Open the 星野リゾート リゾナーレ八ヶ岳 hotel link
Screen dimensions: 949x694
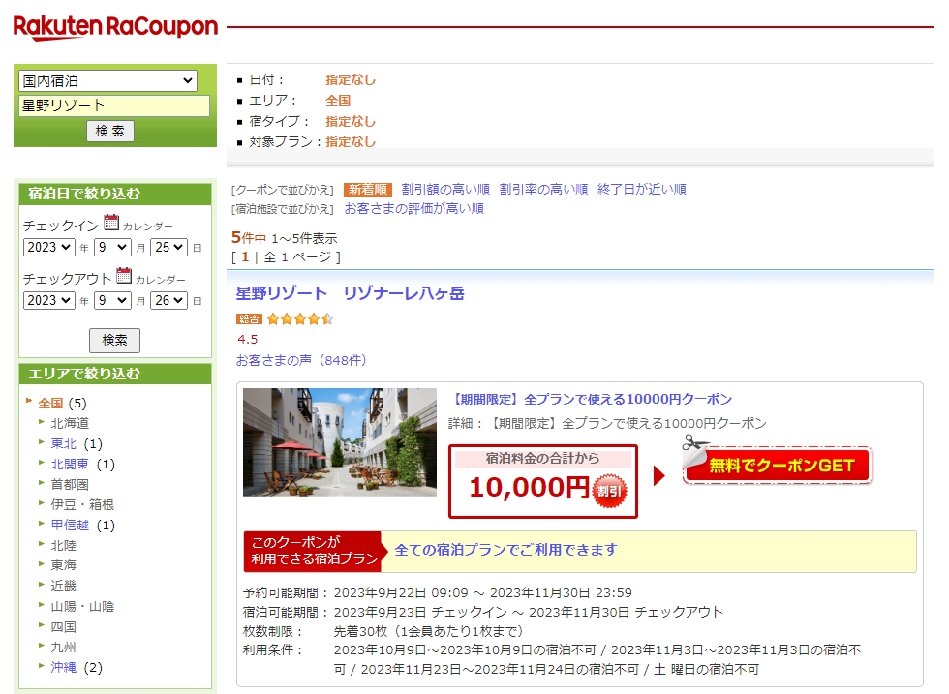click(x=350, y=293)
